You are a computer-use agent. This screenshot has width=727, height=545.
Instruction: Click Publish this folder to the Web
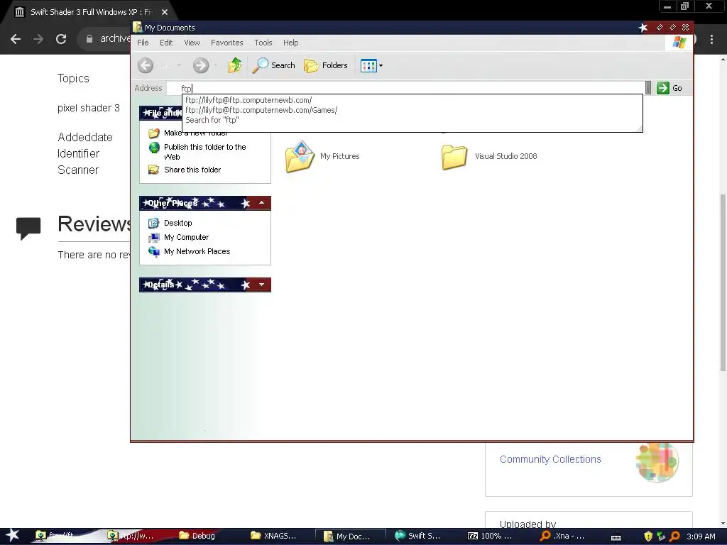[x=205, y=152]
